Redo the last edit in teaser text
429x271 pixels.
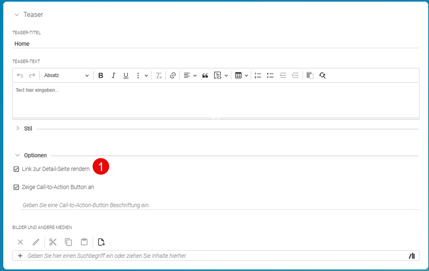[32, 75]
